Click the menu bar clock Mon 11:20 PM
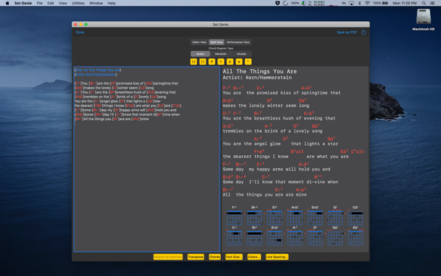This screenshot has width=441, height=276. point(405,3)
